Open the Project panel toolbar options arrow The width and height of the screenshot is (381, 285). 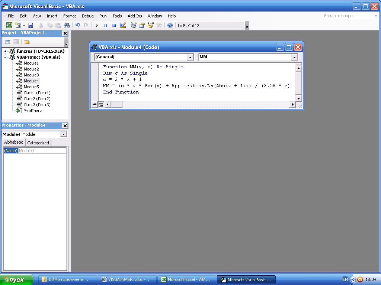coord(66,42)
